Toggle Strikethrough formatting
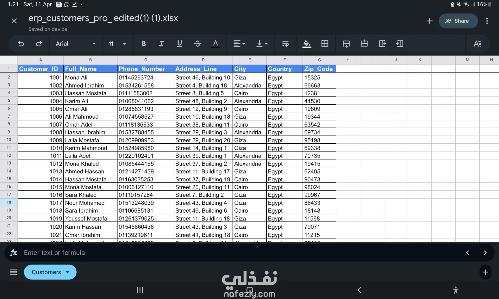 (x=198, y=44)
